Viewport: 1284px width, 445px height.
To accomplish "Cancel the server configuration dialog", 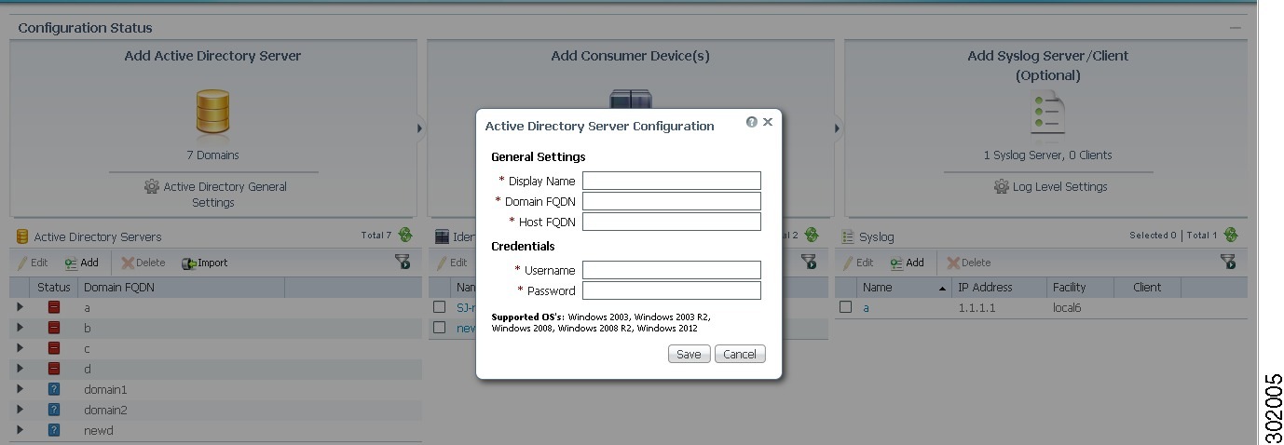I will pos(740,354).
